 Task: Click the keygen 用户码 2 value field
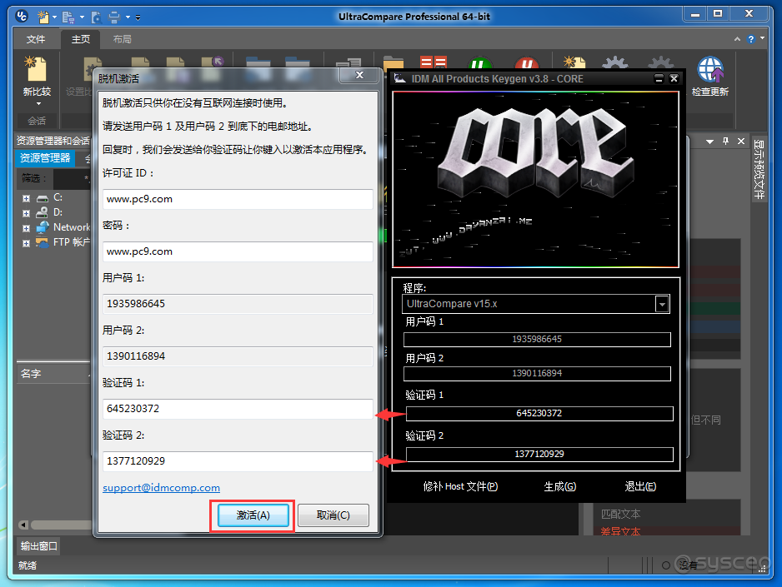click(537, 373)
